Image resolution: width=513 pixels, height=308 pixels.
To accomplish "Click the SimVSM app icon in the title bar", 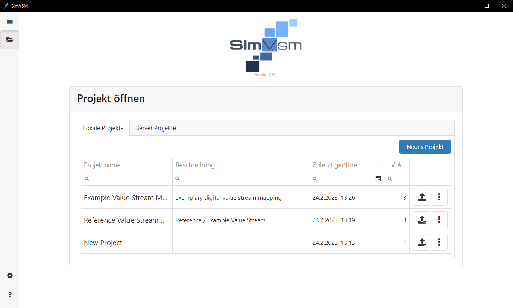I will 6,6.
